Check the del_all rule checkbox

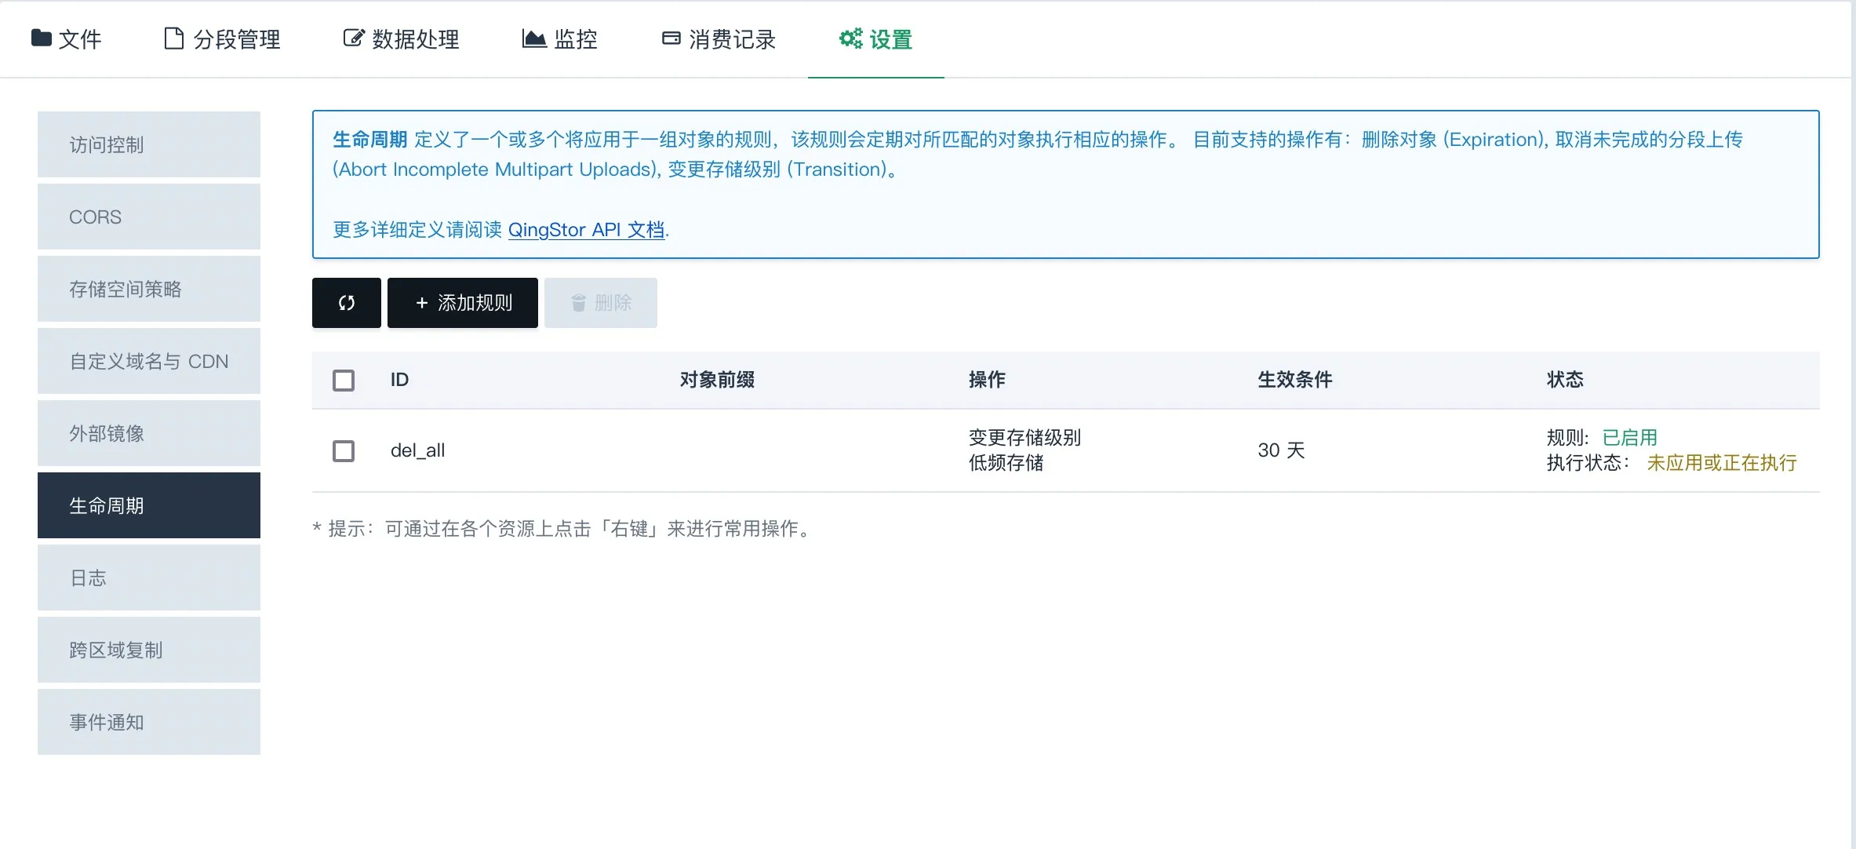(344, 451)
